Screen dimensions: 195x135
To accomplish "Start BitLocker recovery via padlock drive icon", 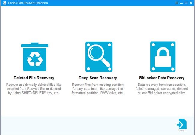I will [163, 57].
